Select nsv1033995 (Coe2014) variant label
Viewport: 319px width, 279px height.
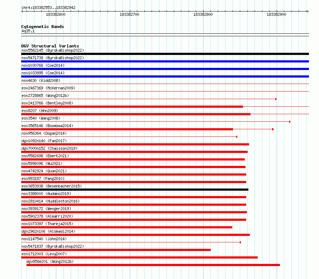pyautogui.click(x=43, y=73)
